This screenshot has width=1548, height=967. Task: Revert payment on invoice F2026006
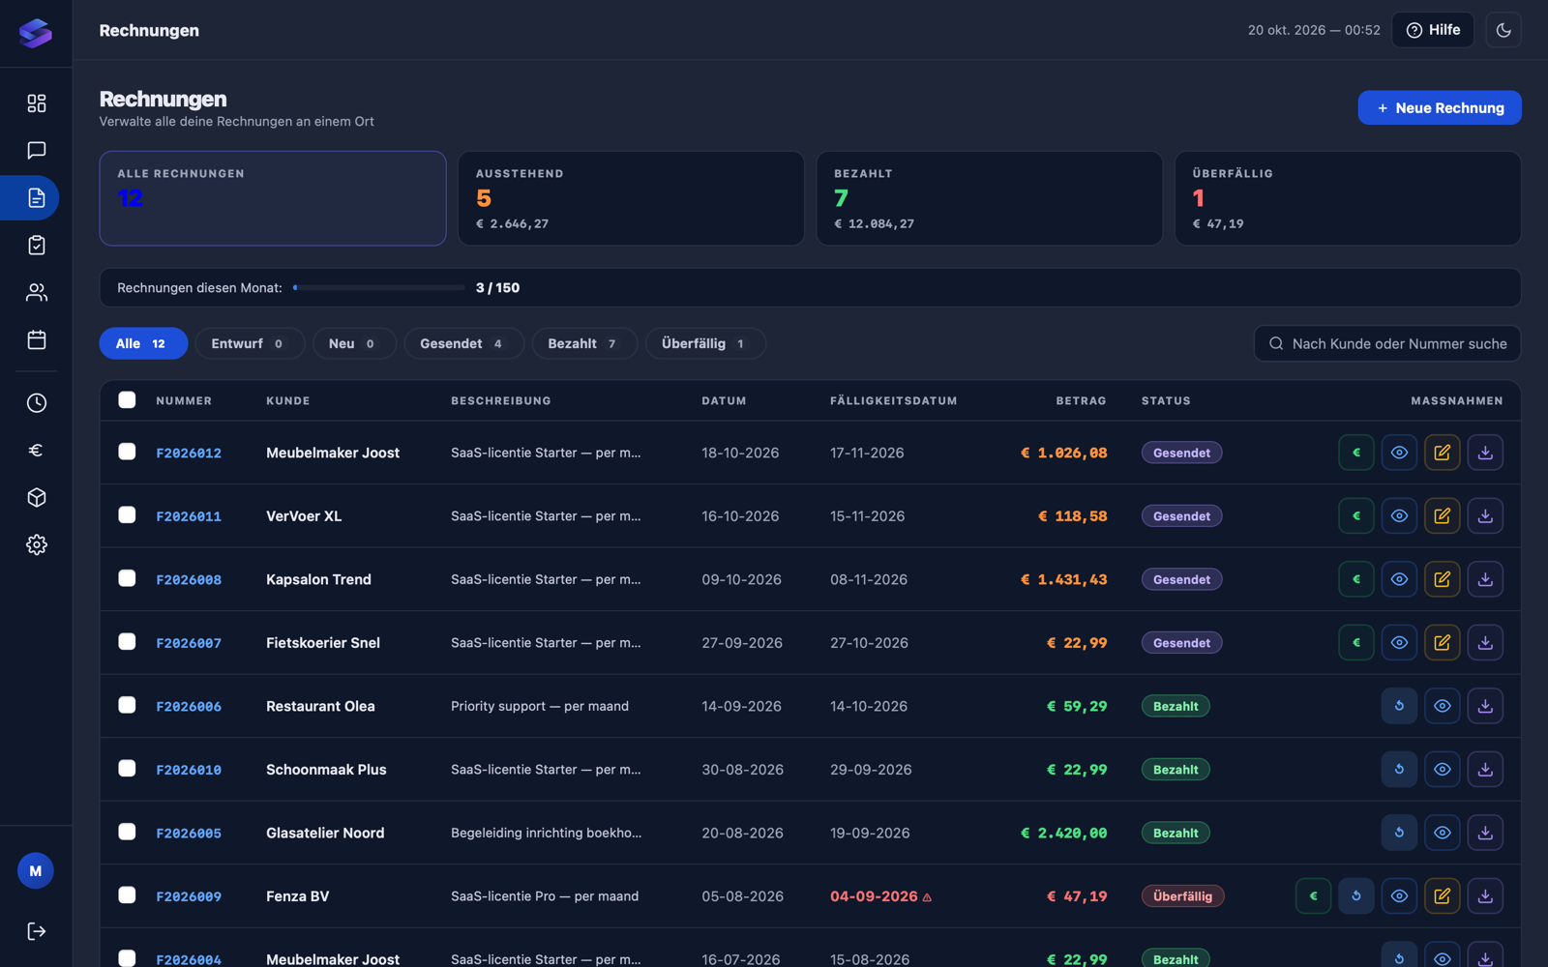[1399, 706]
